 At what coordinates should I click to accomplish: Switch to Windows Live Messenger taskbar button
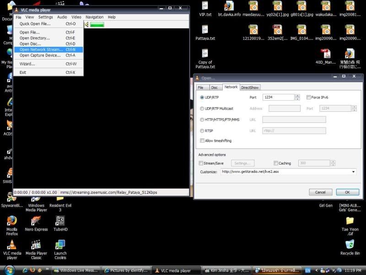[76, 270]
